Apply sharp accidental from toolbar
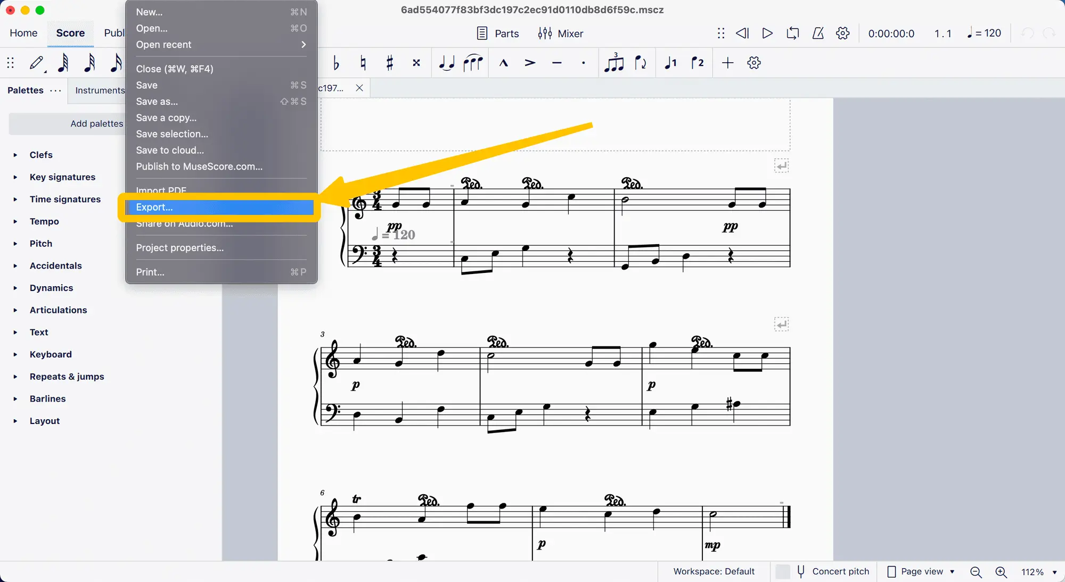 click(x=390, y=63)
